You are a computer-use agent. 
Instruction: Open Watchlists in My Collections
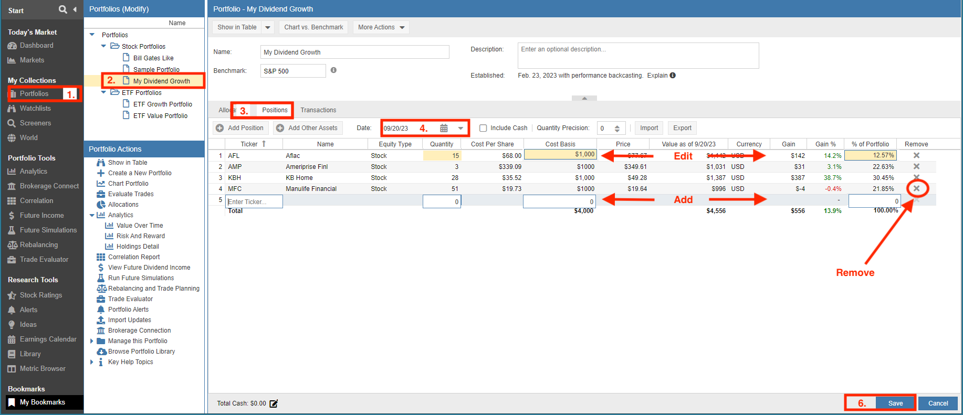[x=35, y=109]
